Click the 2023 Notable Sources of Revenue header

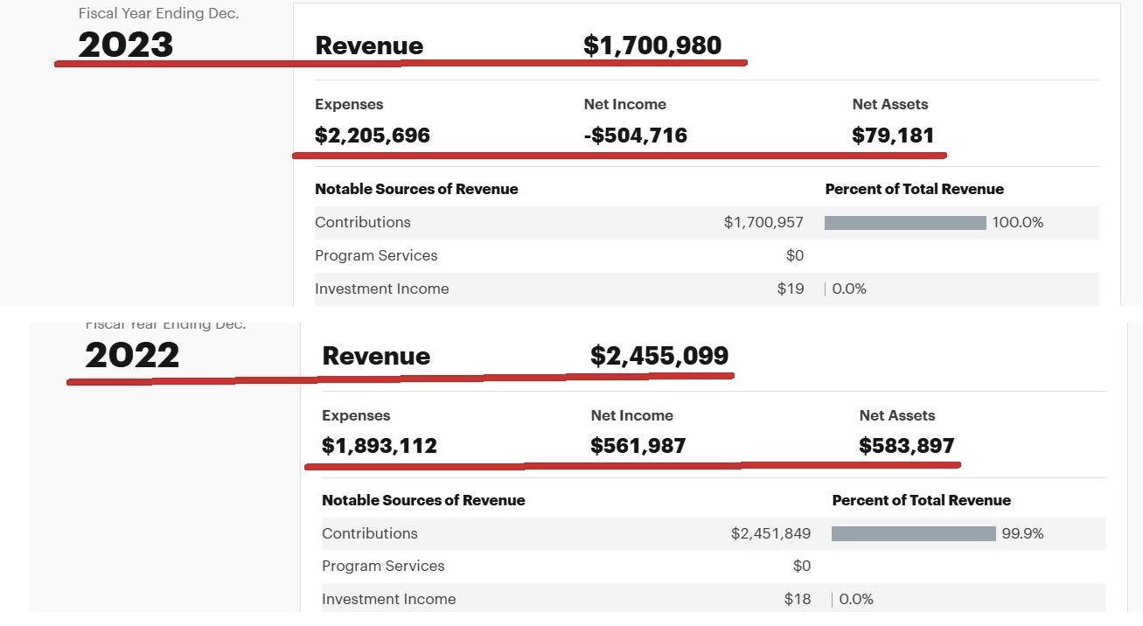[416, 189]
